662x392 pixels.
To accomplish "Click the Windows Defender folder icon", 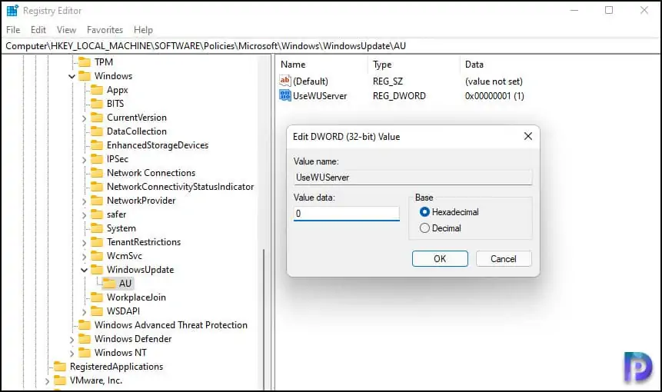I will 85,339.
